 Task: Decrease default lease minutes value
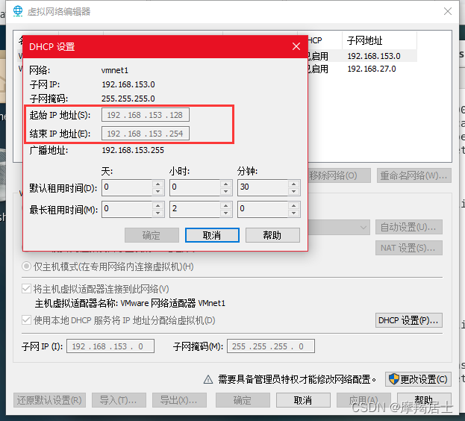pyautogui.click(x=293, y=192)
